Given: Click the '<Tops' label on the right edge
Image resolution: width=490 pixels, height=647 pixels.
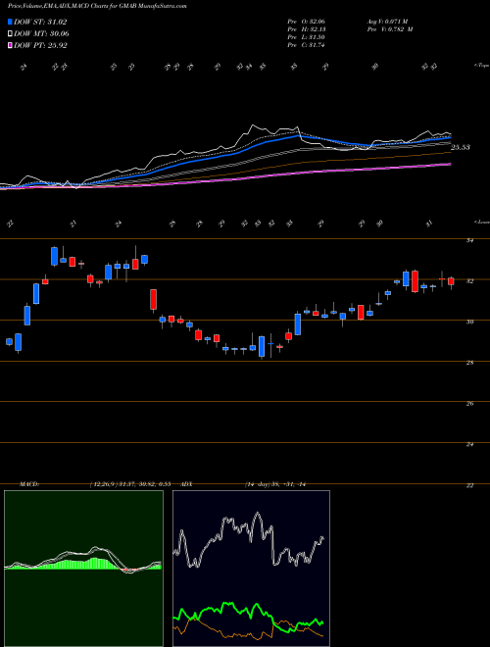Looking at the screenshot, I should coord(481,66).
